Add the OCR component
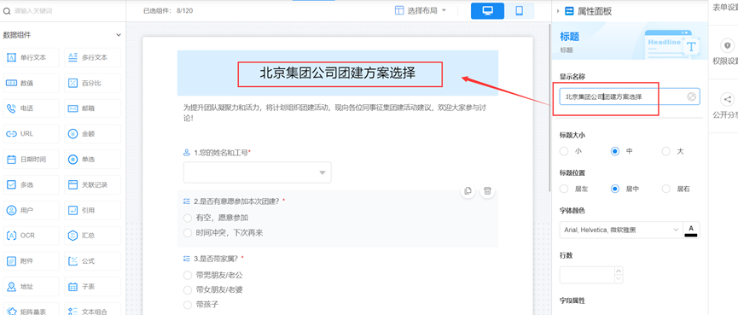The width and height of the screenshot is (738, 315). [31, 236]
